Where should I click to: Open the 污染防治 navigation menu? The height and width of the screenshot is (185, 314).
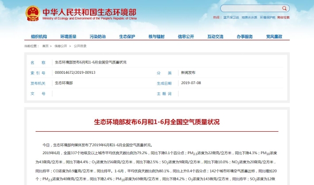tap(97, 36)
